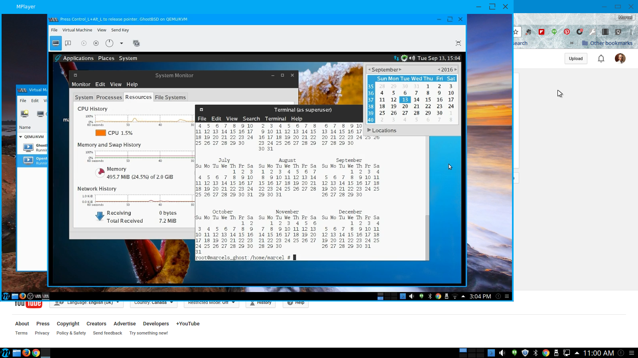The width and height of the screenshot is (638, 358).
Task: Open the Send Key menu
Action: pyautogui.click(x=120, y=30)
